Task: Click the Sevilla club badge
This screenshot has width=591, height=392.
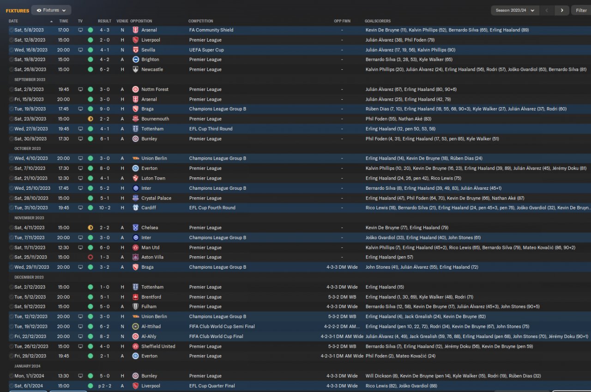Action: (x=136, y=50)
